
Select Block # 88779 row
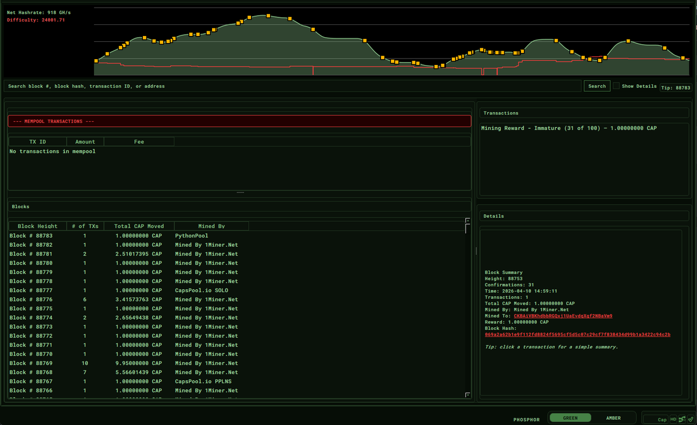coord(237,272)
